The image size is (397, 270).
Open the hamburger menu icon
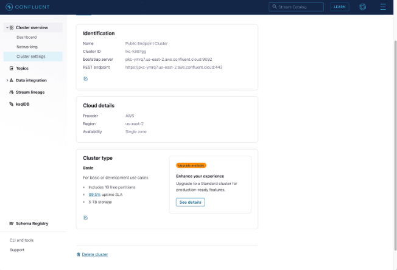pyautogui.click(x=383, y=7)
